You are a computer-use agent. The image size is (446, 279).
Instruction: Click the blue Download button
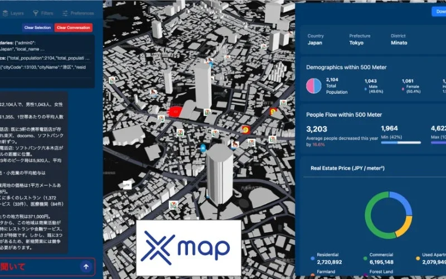click(438, 12)
